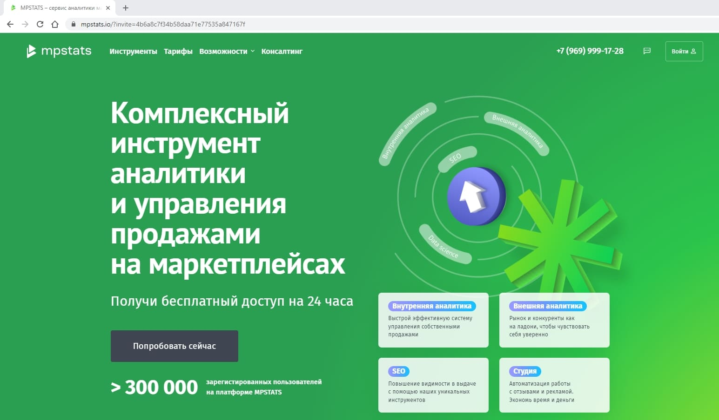Open the SEO card
The width and height of the screenshot is (719, 420).
click(433, 385)
